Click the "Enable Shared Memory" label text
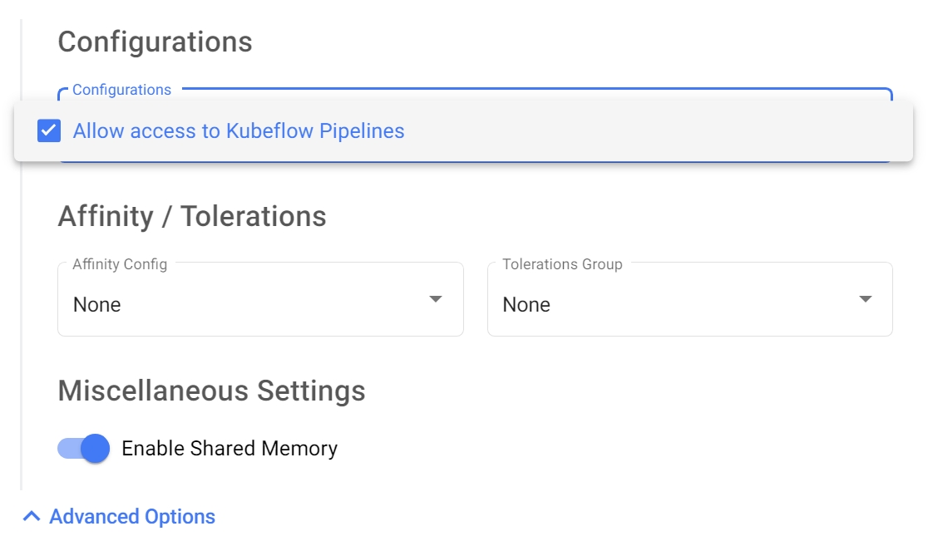 [230, 449]
